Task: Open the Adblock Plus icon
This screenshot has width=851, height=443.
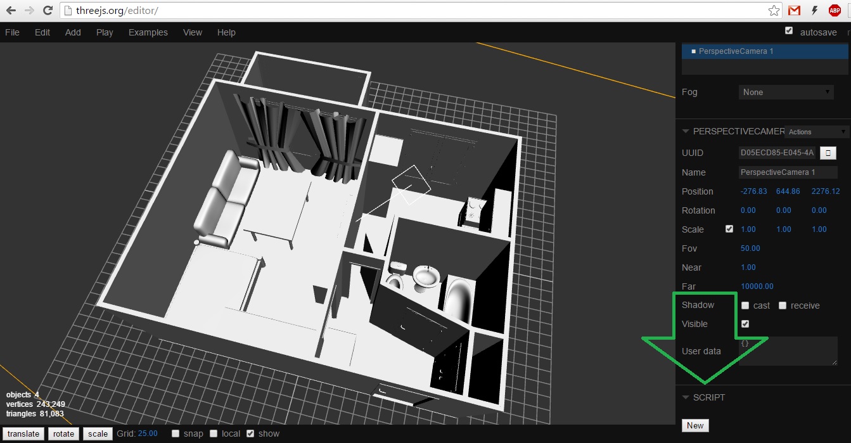Action: click(835, 10)
